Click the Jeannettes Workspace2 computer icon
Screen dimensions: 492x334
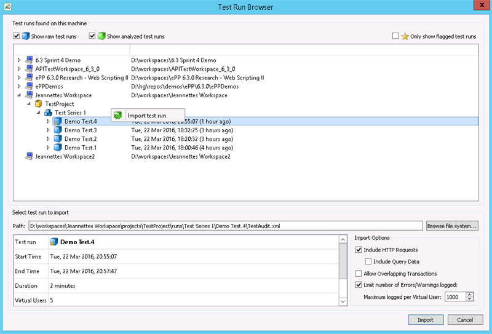coord(28,157)
